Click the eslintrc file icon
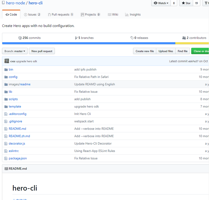This screenshot has width=209, height=200. click(6, 151)
